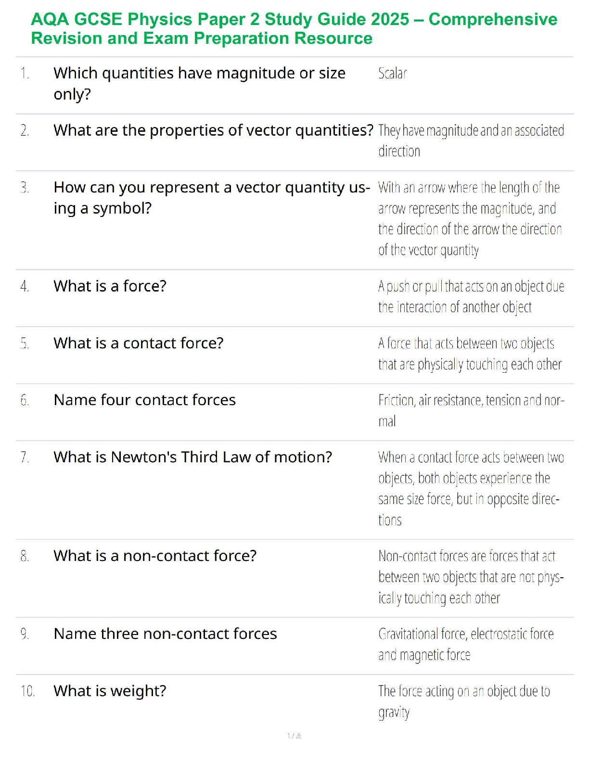Click the question about vector quantity properties
The width and height of the screenshot is (589, 762).
pyautogui.click(x=213, y=130)
